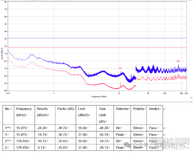Click the red 18 dBuV limit line
Image resolution: width=193 pixels, height=153 pixels.
coord(97,47)
